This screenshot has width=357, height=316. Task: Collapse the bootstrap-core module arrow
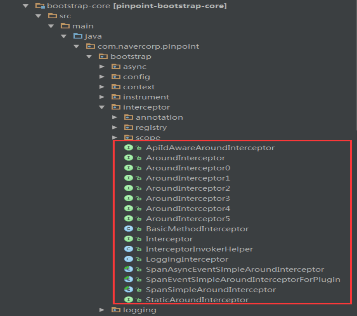coord(26,6)
